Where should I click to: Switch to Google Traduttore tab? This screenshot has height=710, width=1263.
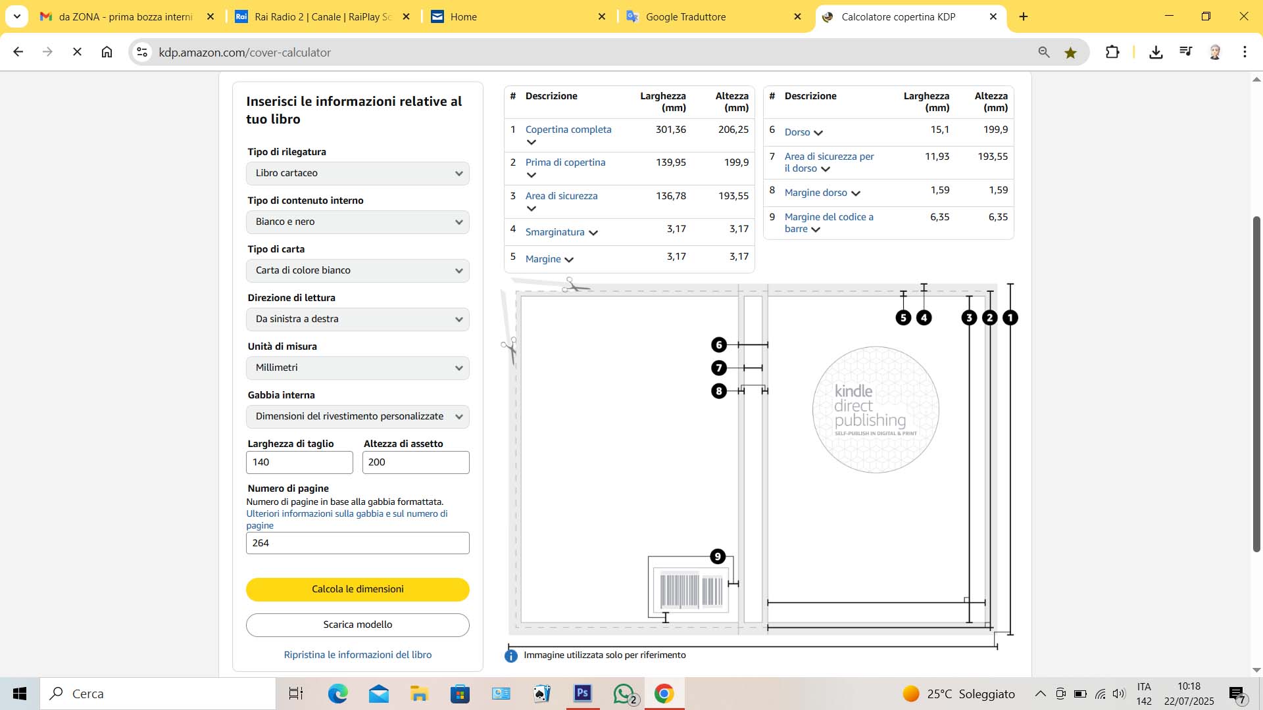[x=685, y=17]
